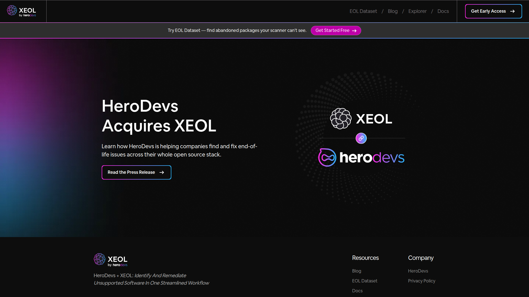Open Docs from top navigation

tap(443, 11)
